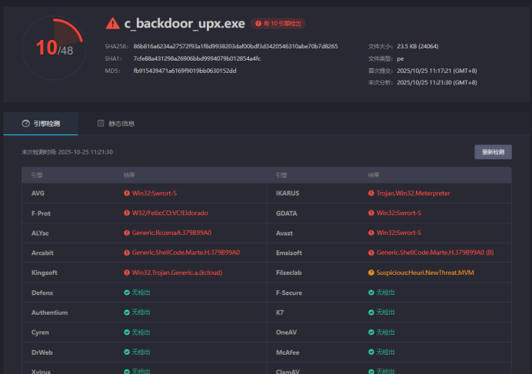
Task: Click orange warning icon for Filseclab result
Action: (x=371, y=273)
